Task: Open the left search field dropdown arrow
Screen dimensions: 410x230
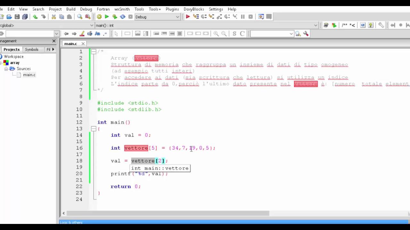Action: point(56,34)
